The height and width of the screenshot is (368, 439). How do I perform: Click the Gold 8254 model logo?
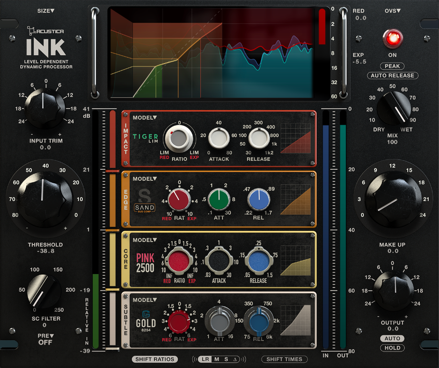coord(146,321)
